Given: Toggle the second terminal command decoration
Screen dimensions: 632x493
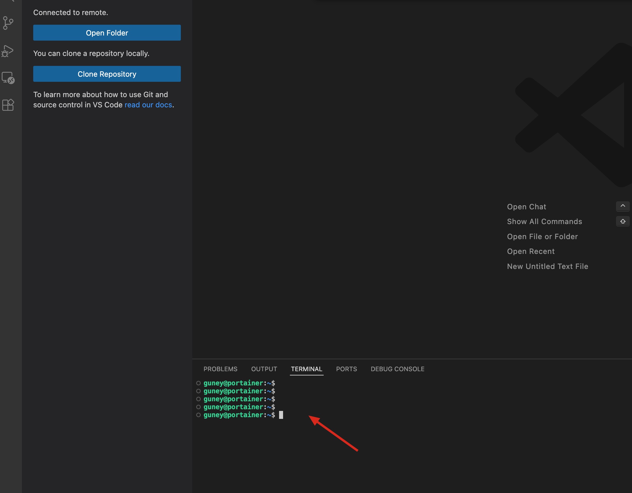Looking at the screenshot, I should (198, 391).
